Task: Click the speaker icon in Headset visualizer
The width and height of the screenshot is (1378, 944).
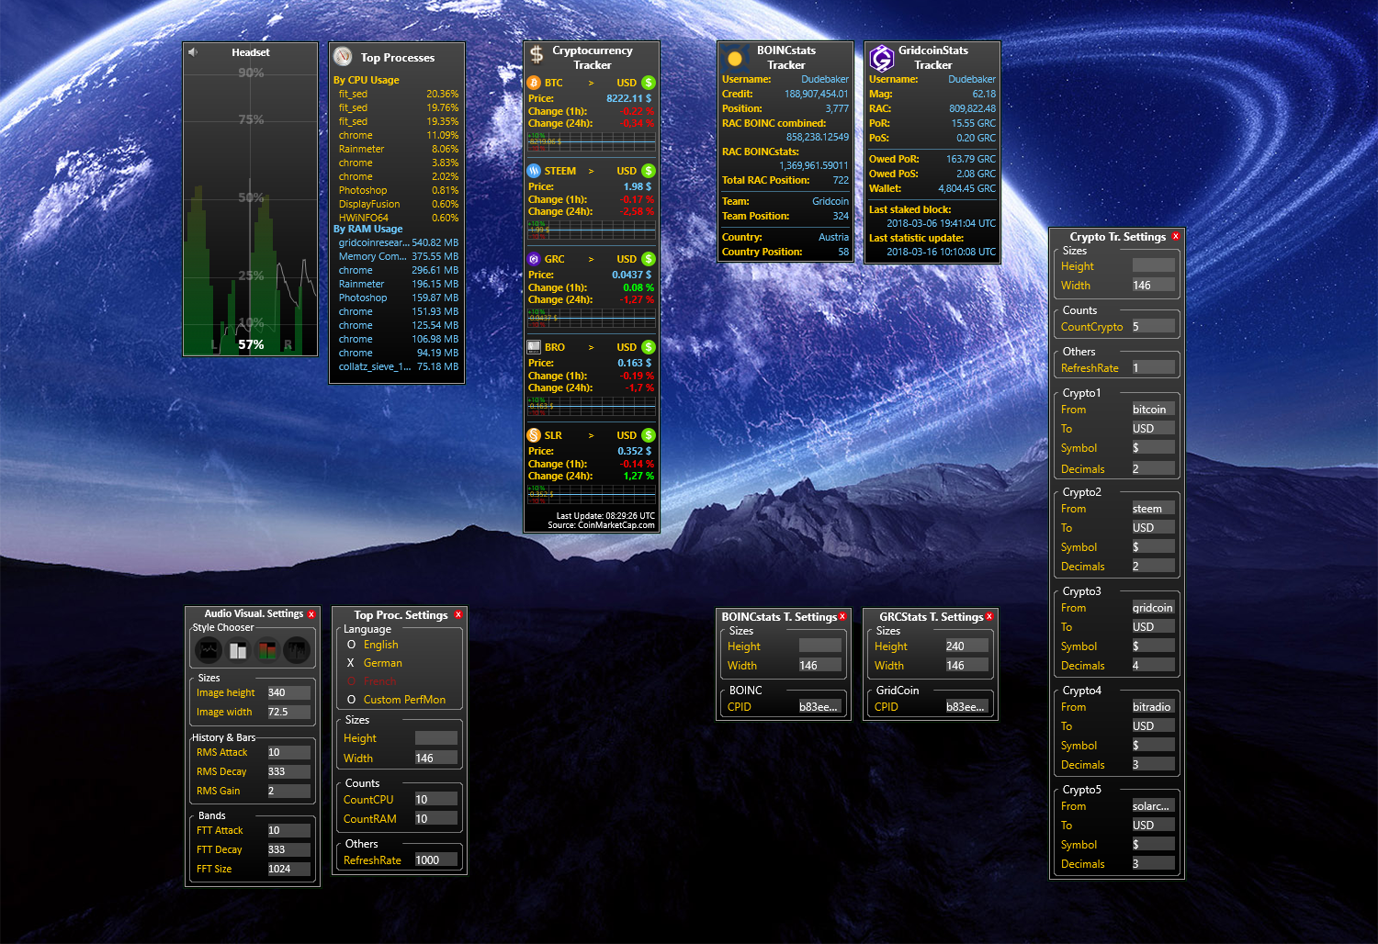Action: pos(193,52)
